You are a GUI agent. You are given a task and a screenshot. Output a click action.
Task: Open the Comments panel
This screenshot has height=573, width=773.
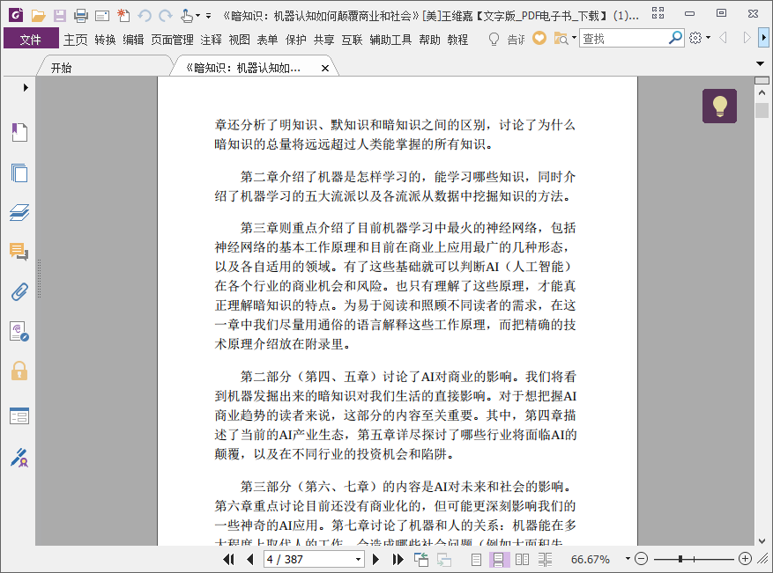point(19,252)
